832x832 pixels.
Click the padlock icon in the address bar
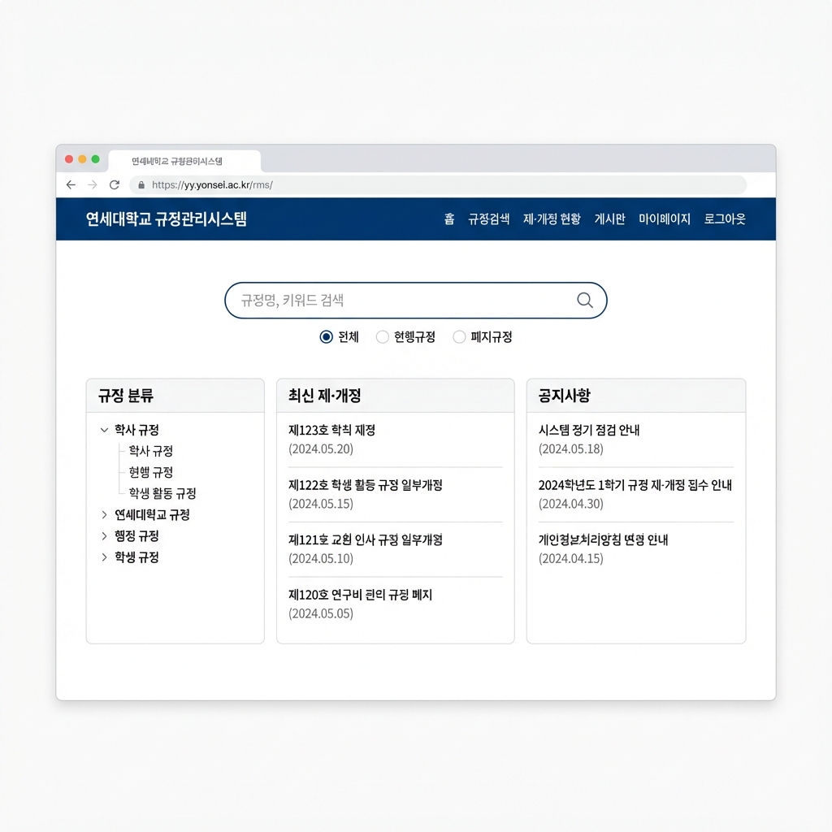(x=140, y=184)
